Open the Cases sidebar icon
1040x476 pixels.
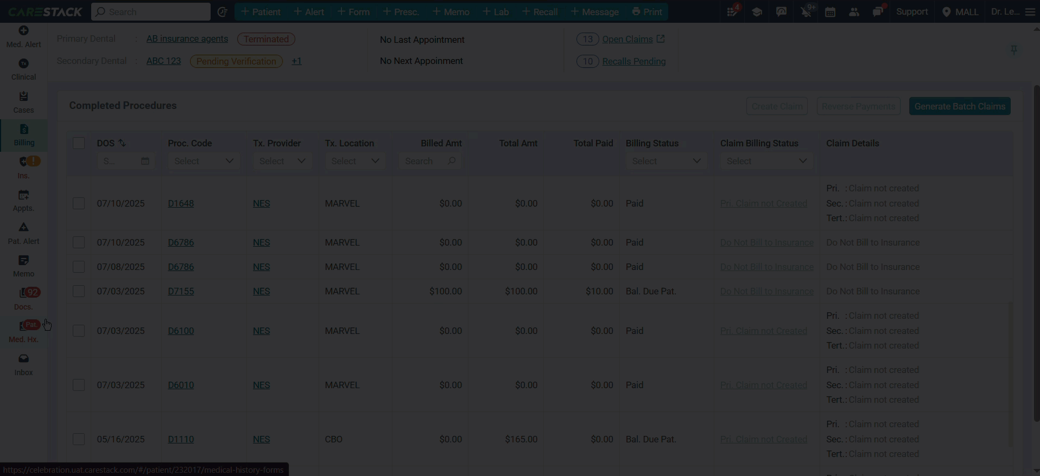[x=23, y=102]
